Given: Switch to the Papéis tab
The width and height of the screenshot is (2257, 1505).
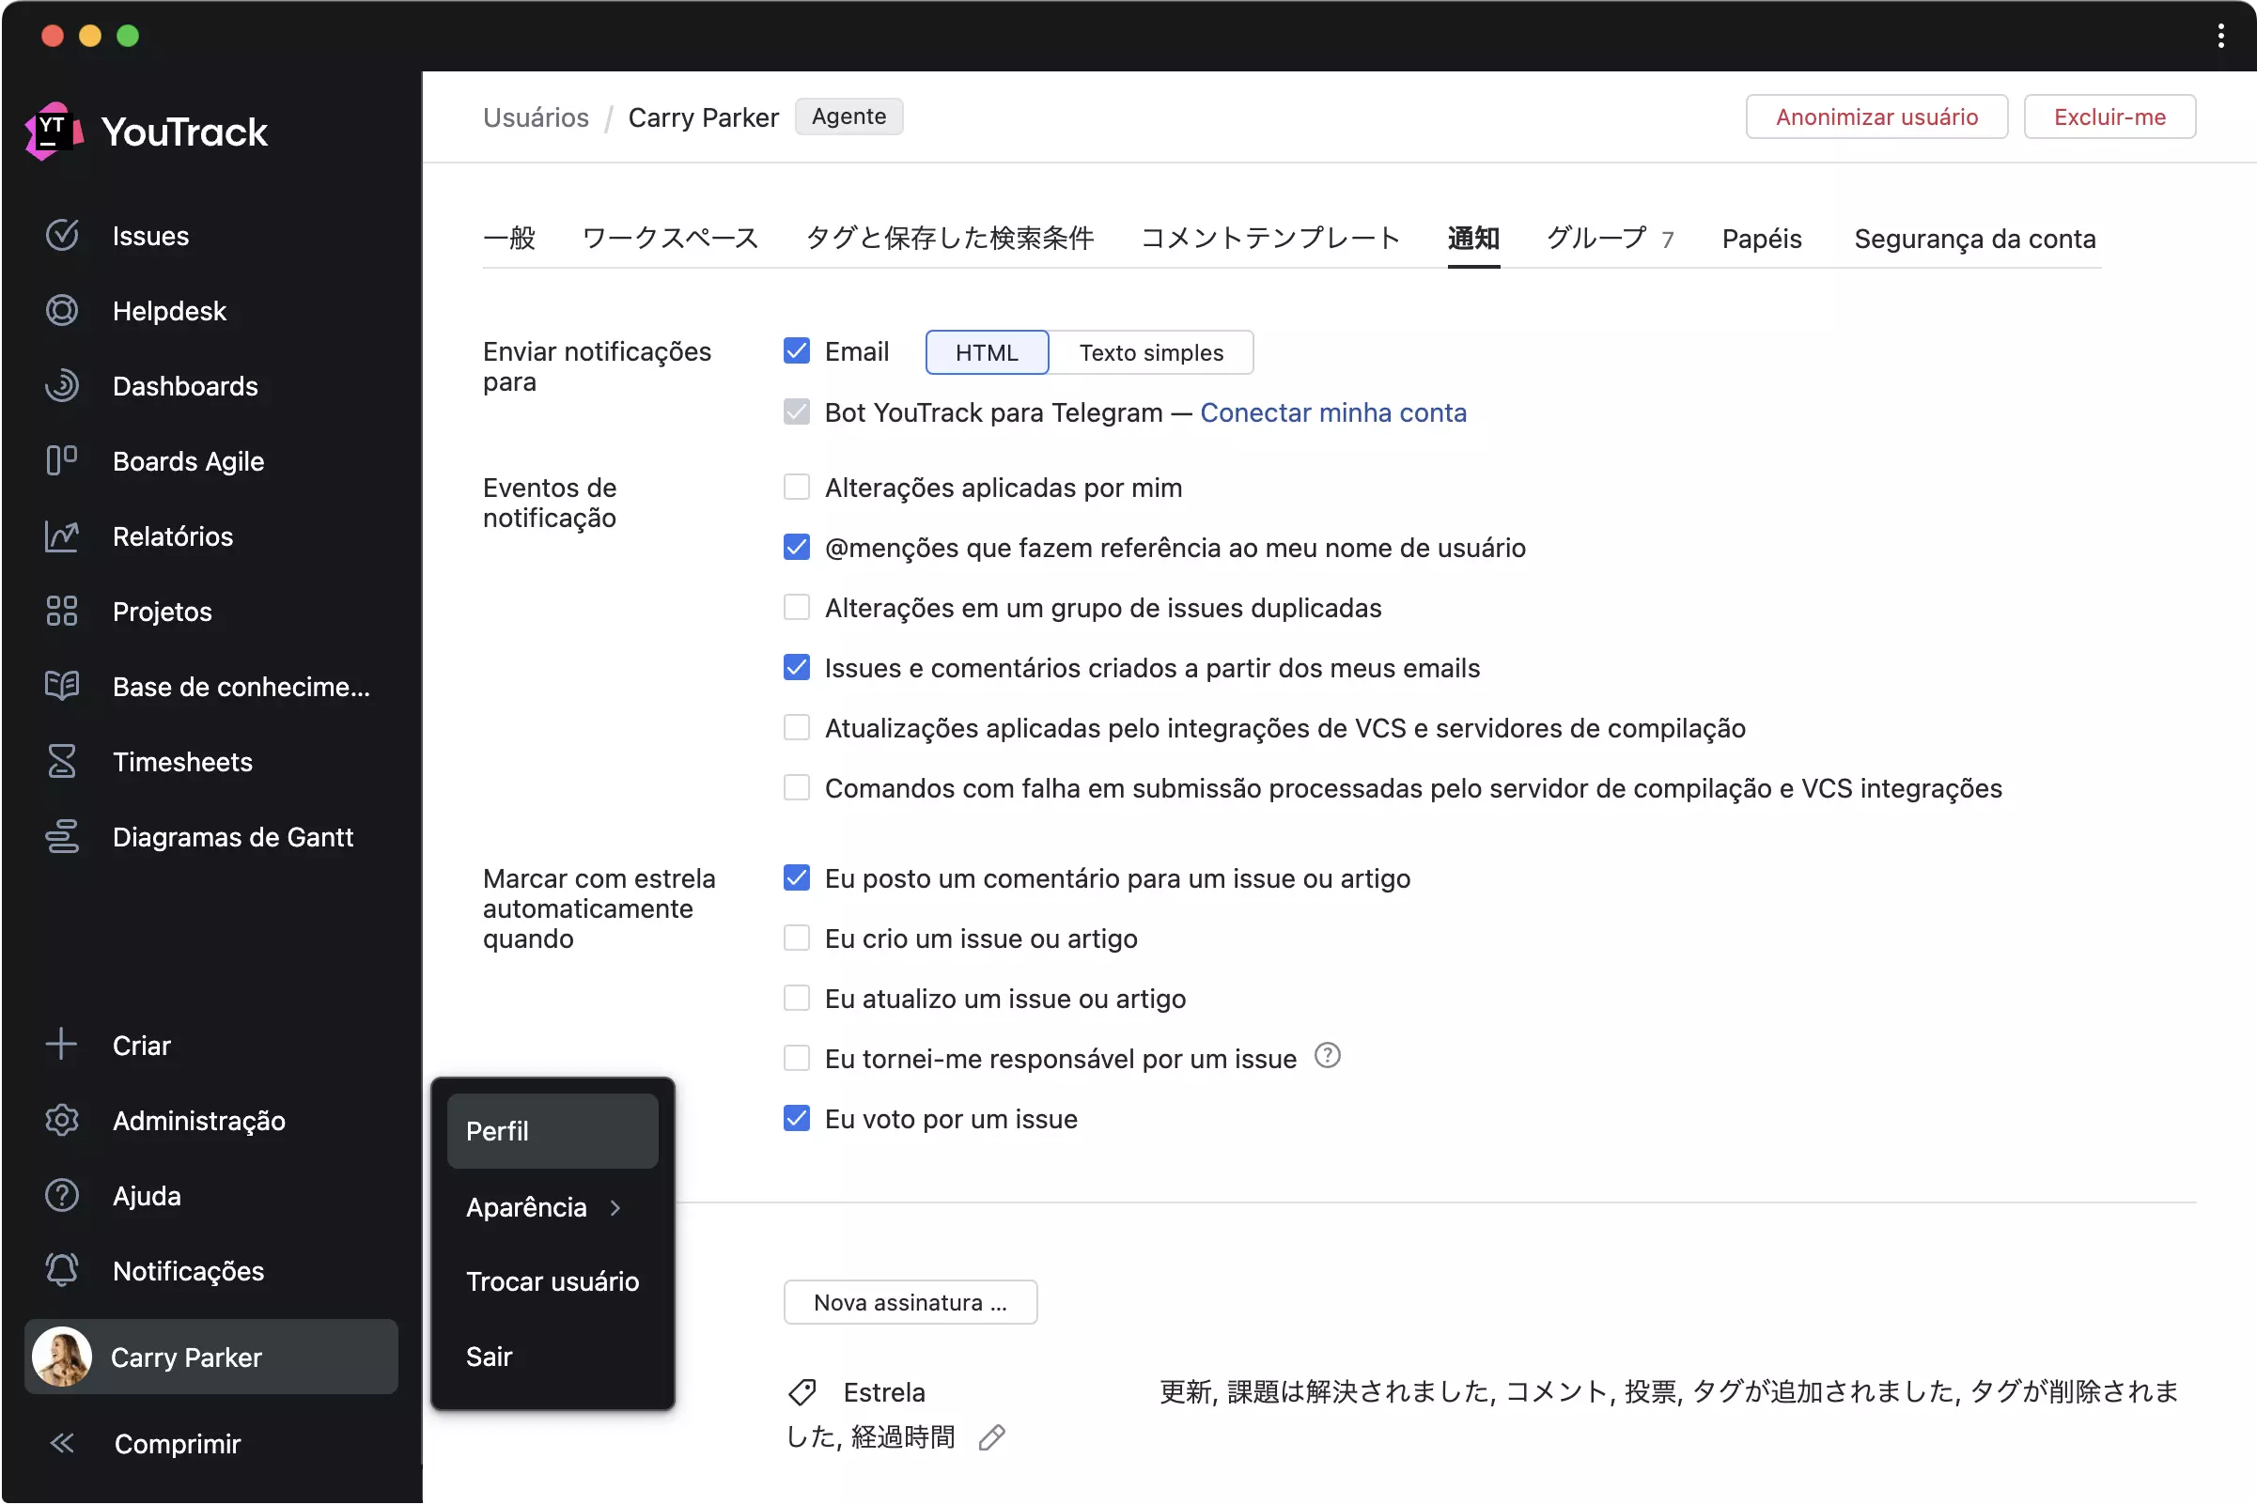Looking at the screenshot, I should (1761, 238).
